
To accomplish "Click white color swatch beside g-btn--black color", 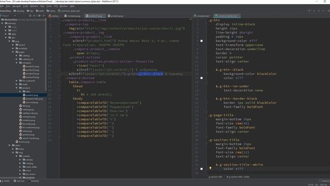I will (x=202, y=78).
